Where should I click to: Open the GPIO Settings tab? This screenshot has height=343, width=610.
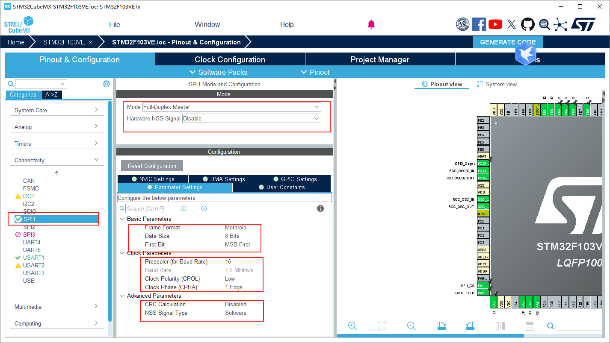294,179
